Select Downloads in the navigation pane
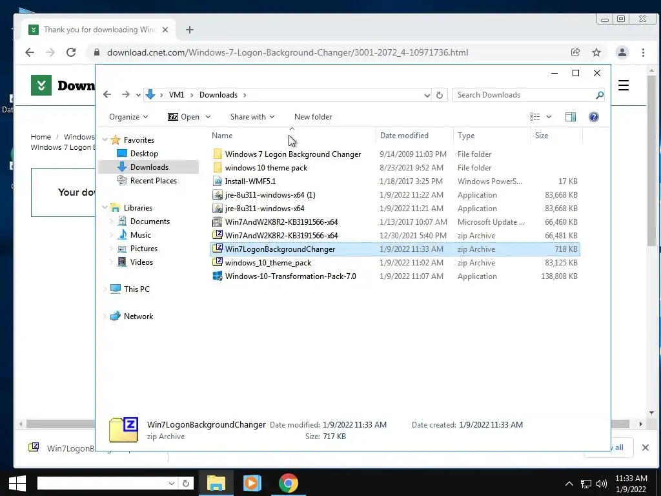The image size is (661, 496). (149, 167)
